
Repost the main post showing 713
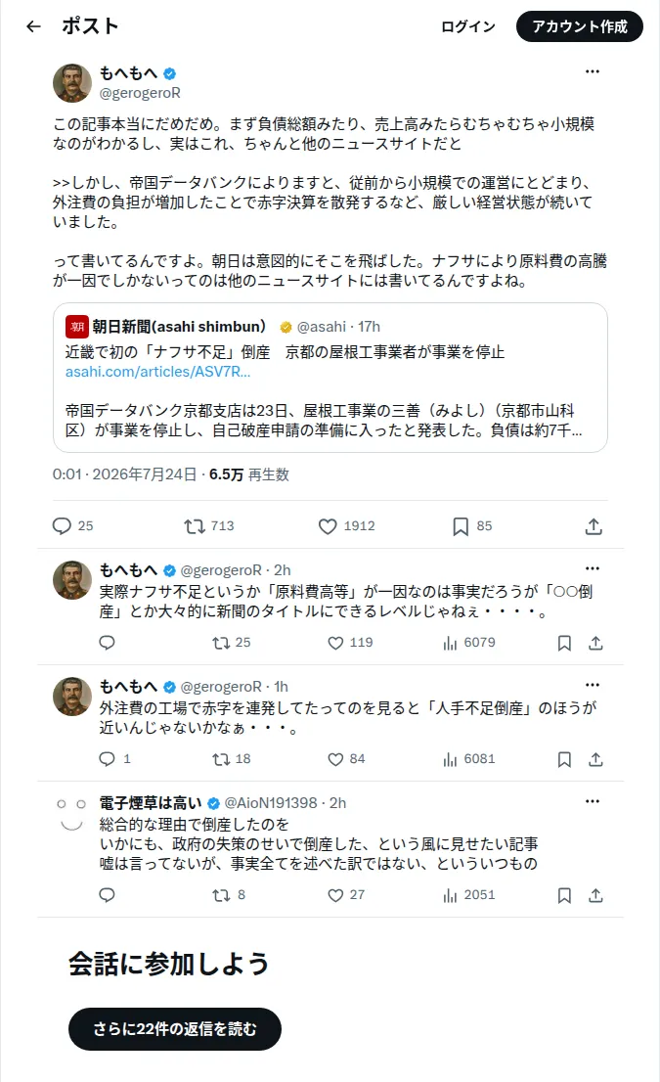[x=209, y=525]
